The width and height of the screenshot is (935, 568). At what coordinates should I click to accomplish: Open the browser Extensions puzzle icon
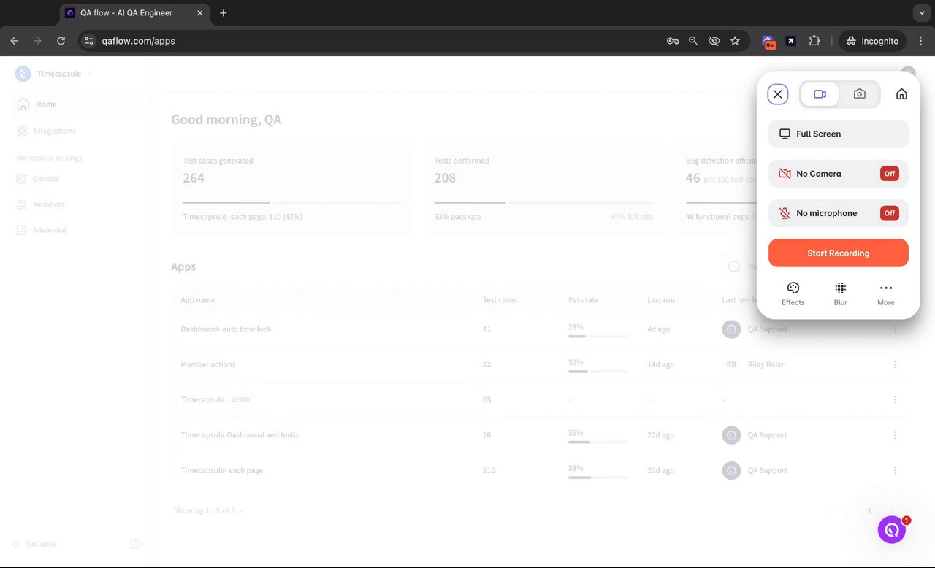point(814,41)
